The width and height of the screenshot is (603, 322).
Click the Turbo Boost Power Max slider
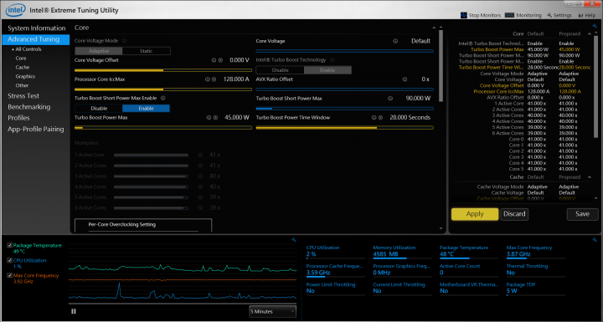pos(163,128)
